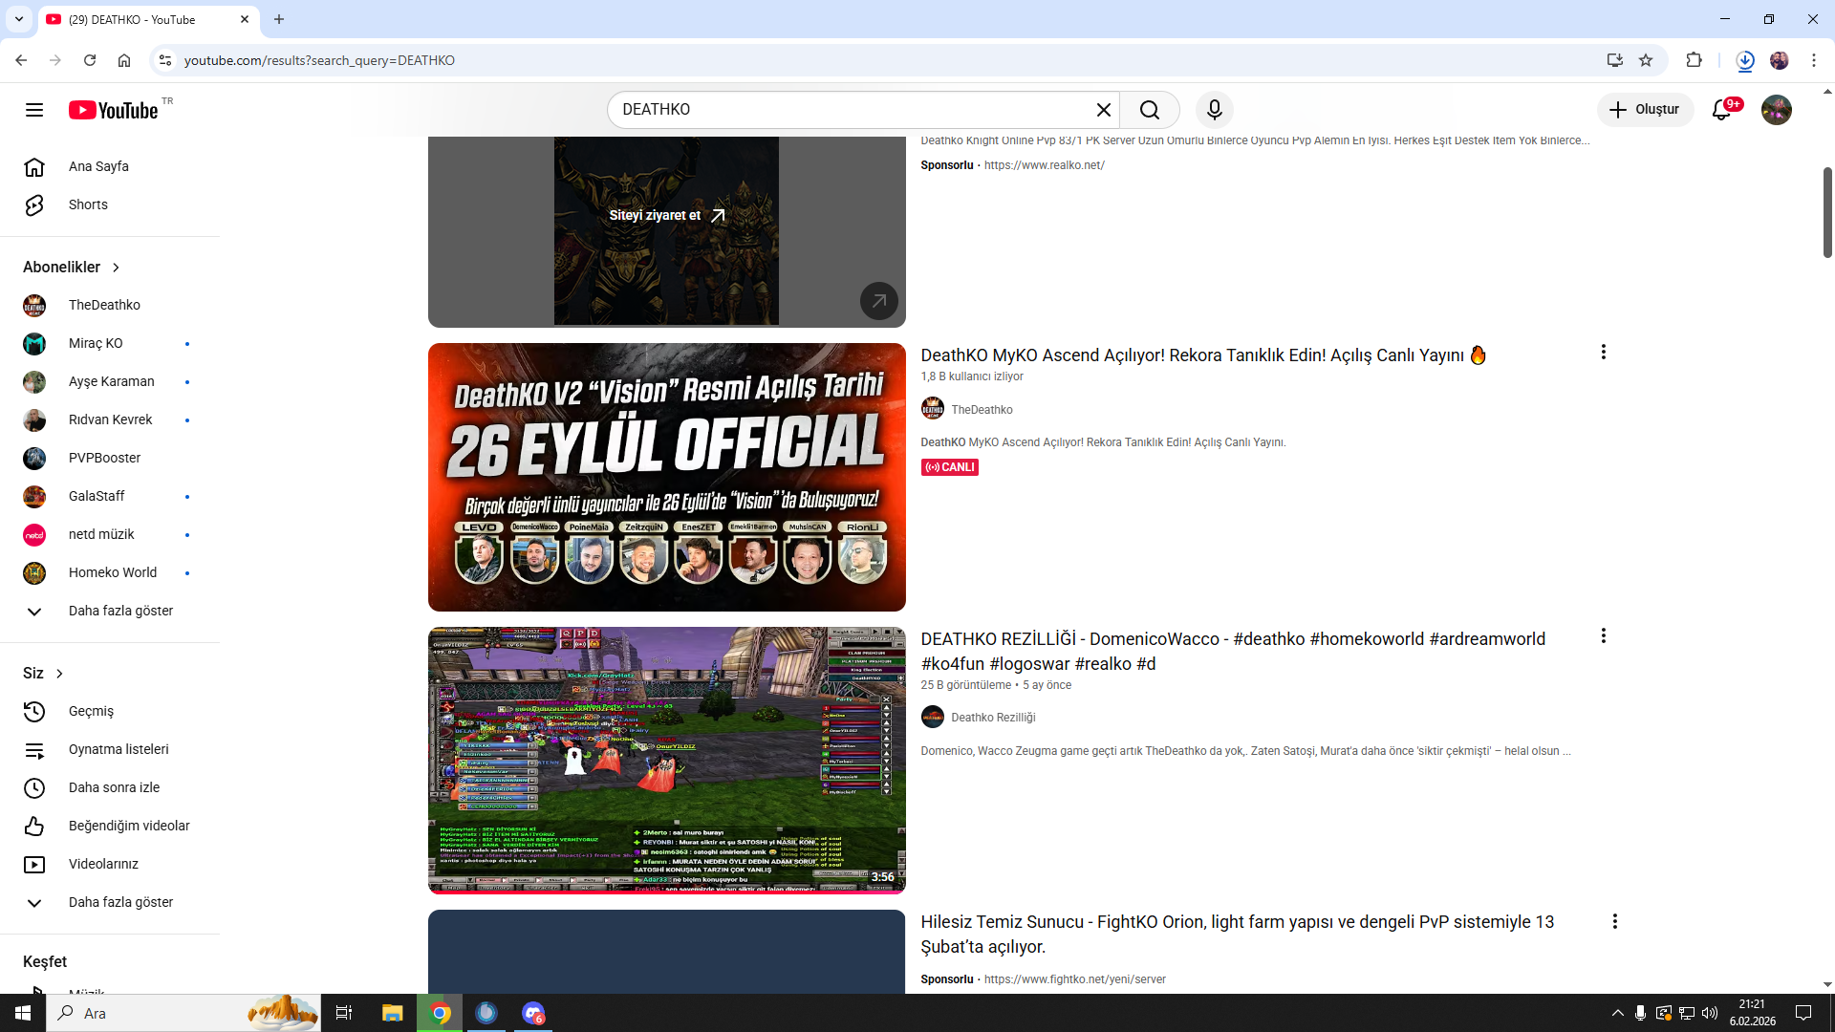The width and height of the screenshot is (1835, 1032).
Task: Open Chrome downloads icon
Action: click(1745, 60)
